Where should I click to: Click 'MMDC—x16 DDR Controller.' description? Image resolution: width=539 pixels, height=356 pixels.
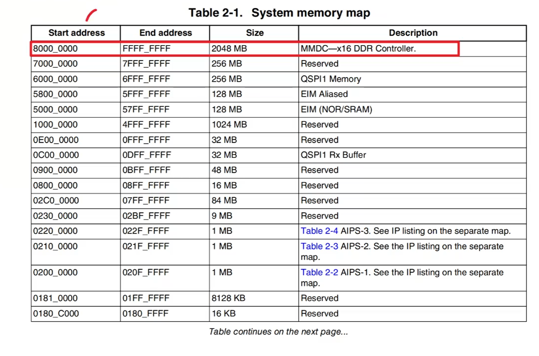pyautogui.click(x=358, y=49)
